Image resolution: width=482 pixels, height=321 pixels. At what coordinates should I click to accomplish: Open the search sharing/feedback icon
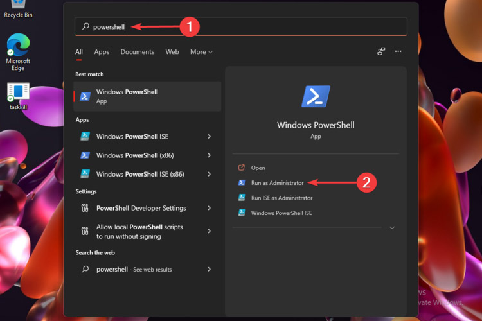(381, 51)
